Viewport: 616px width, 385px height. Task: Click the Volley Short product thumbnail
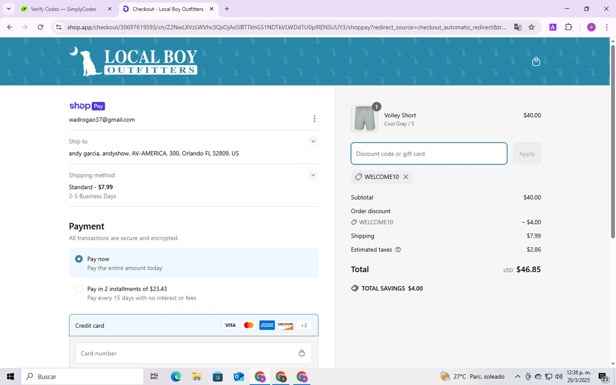click(365, 119)
